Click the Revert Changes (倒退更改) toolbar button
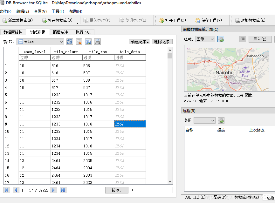The width and height of the screenshot is (275, 203). tap(133, 21)
